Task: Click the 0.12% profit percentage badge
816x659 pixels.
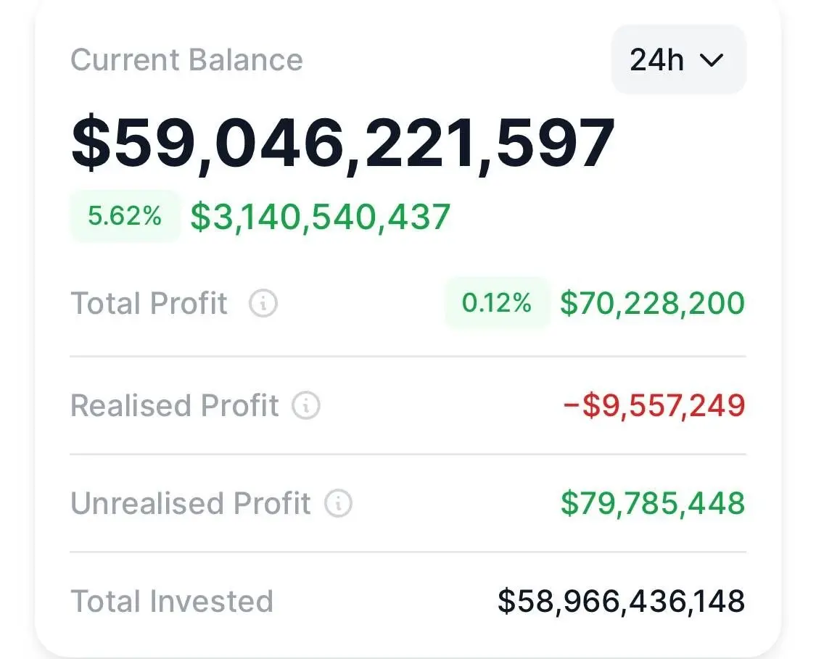Action: [x=497, y=303]
